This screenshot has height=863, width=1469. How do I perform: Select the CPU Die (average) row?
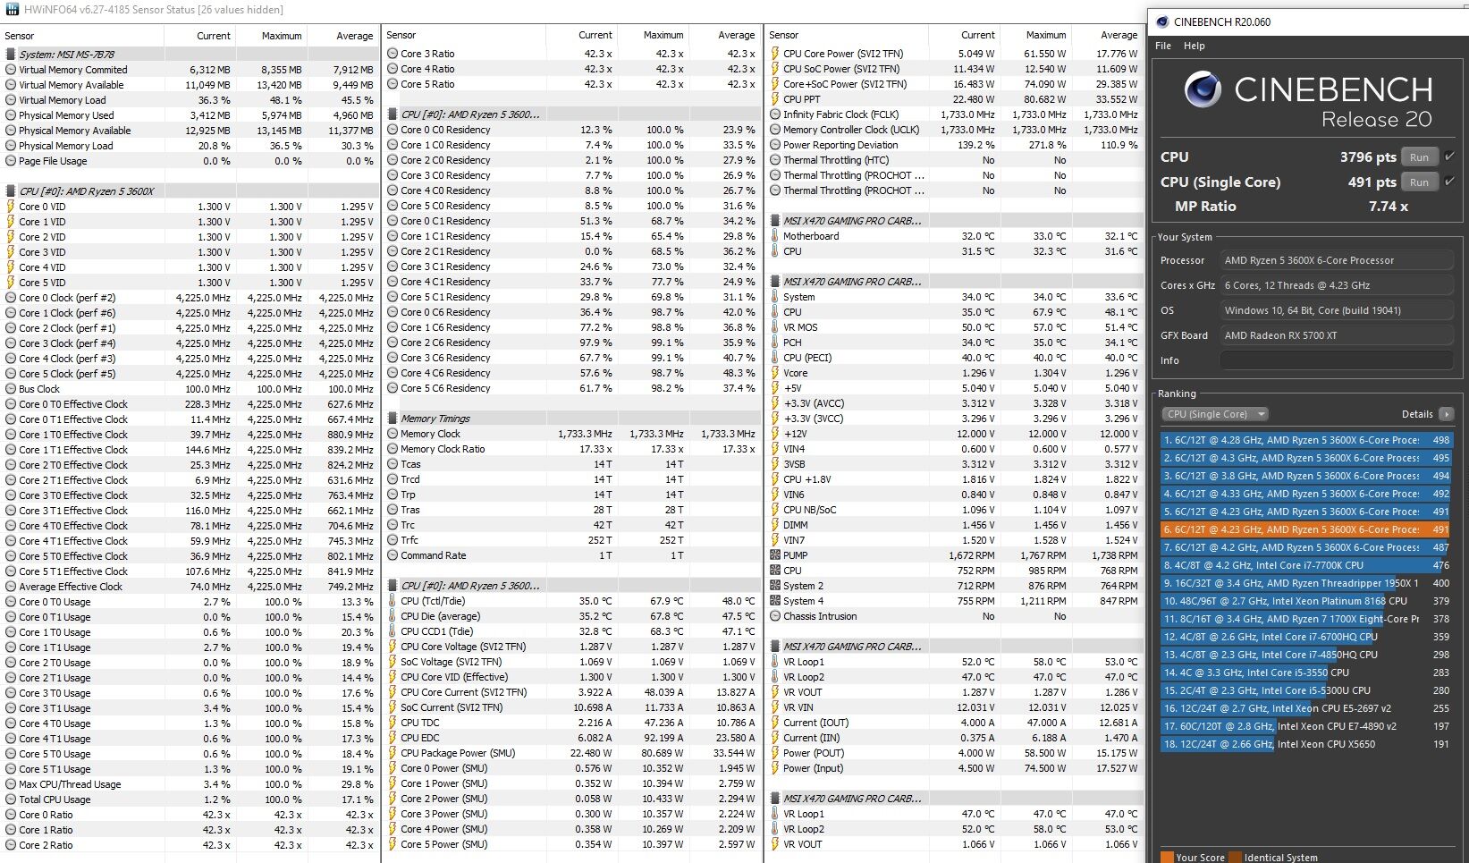point(572,616)
